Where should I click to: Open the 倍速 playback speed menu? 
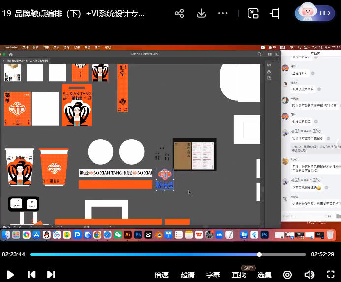161,275
